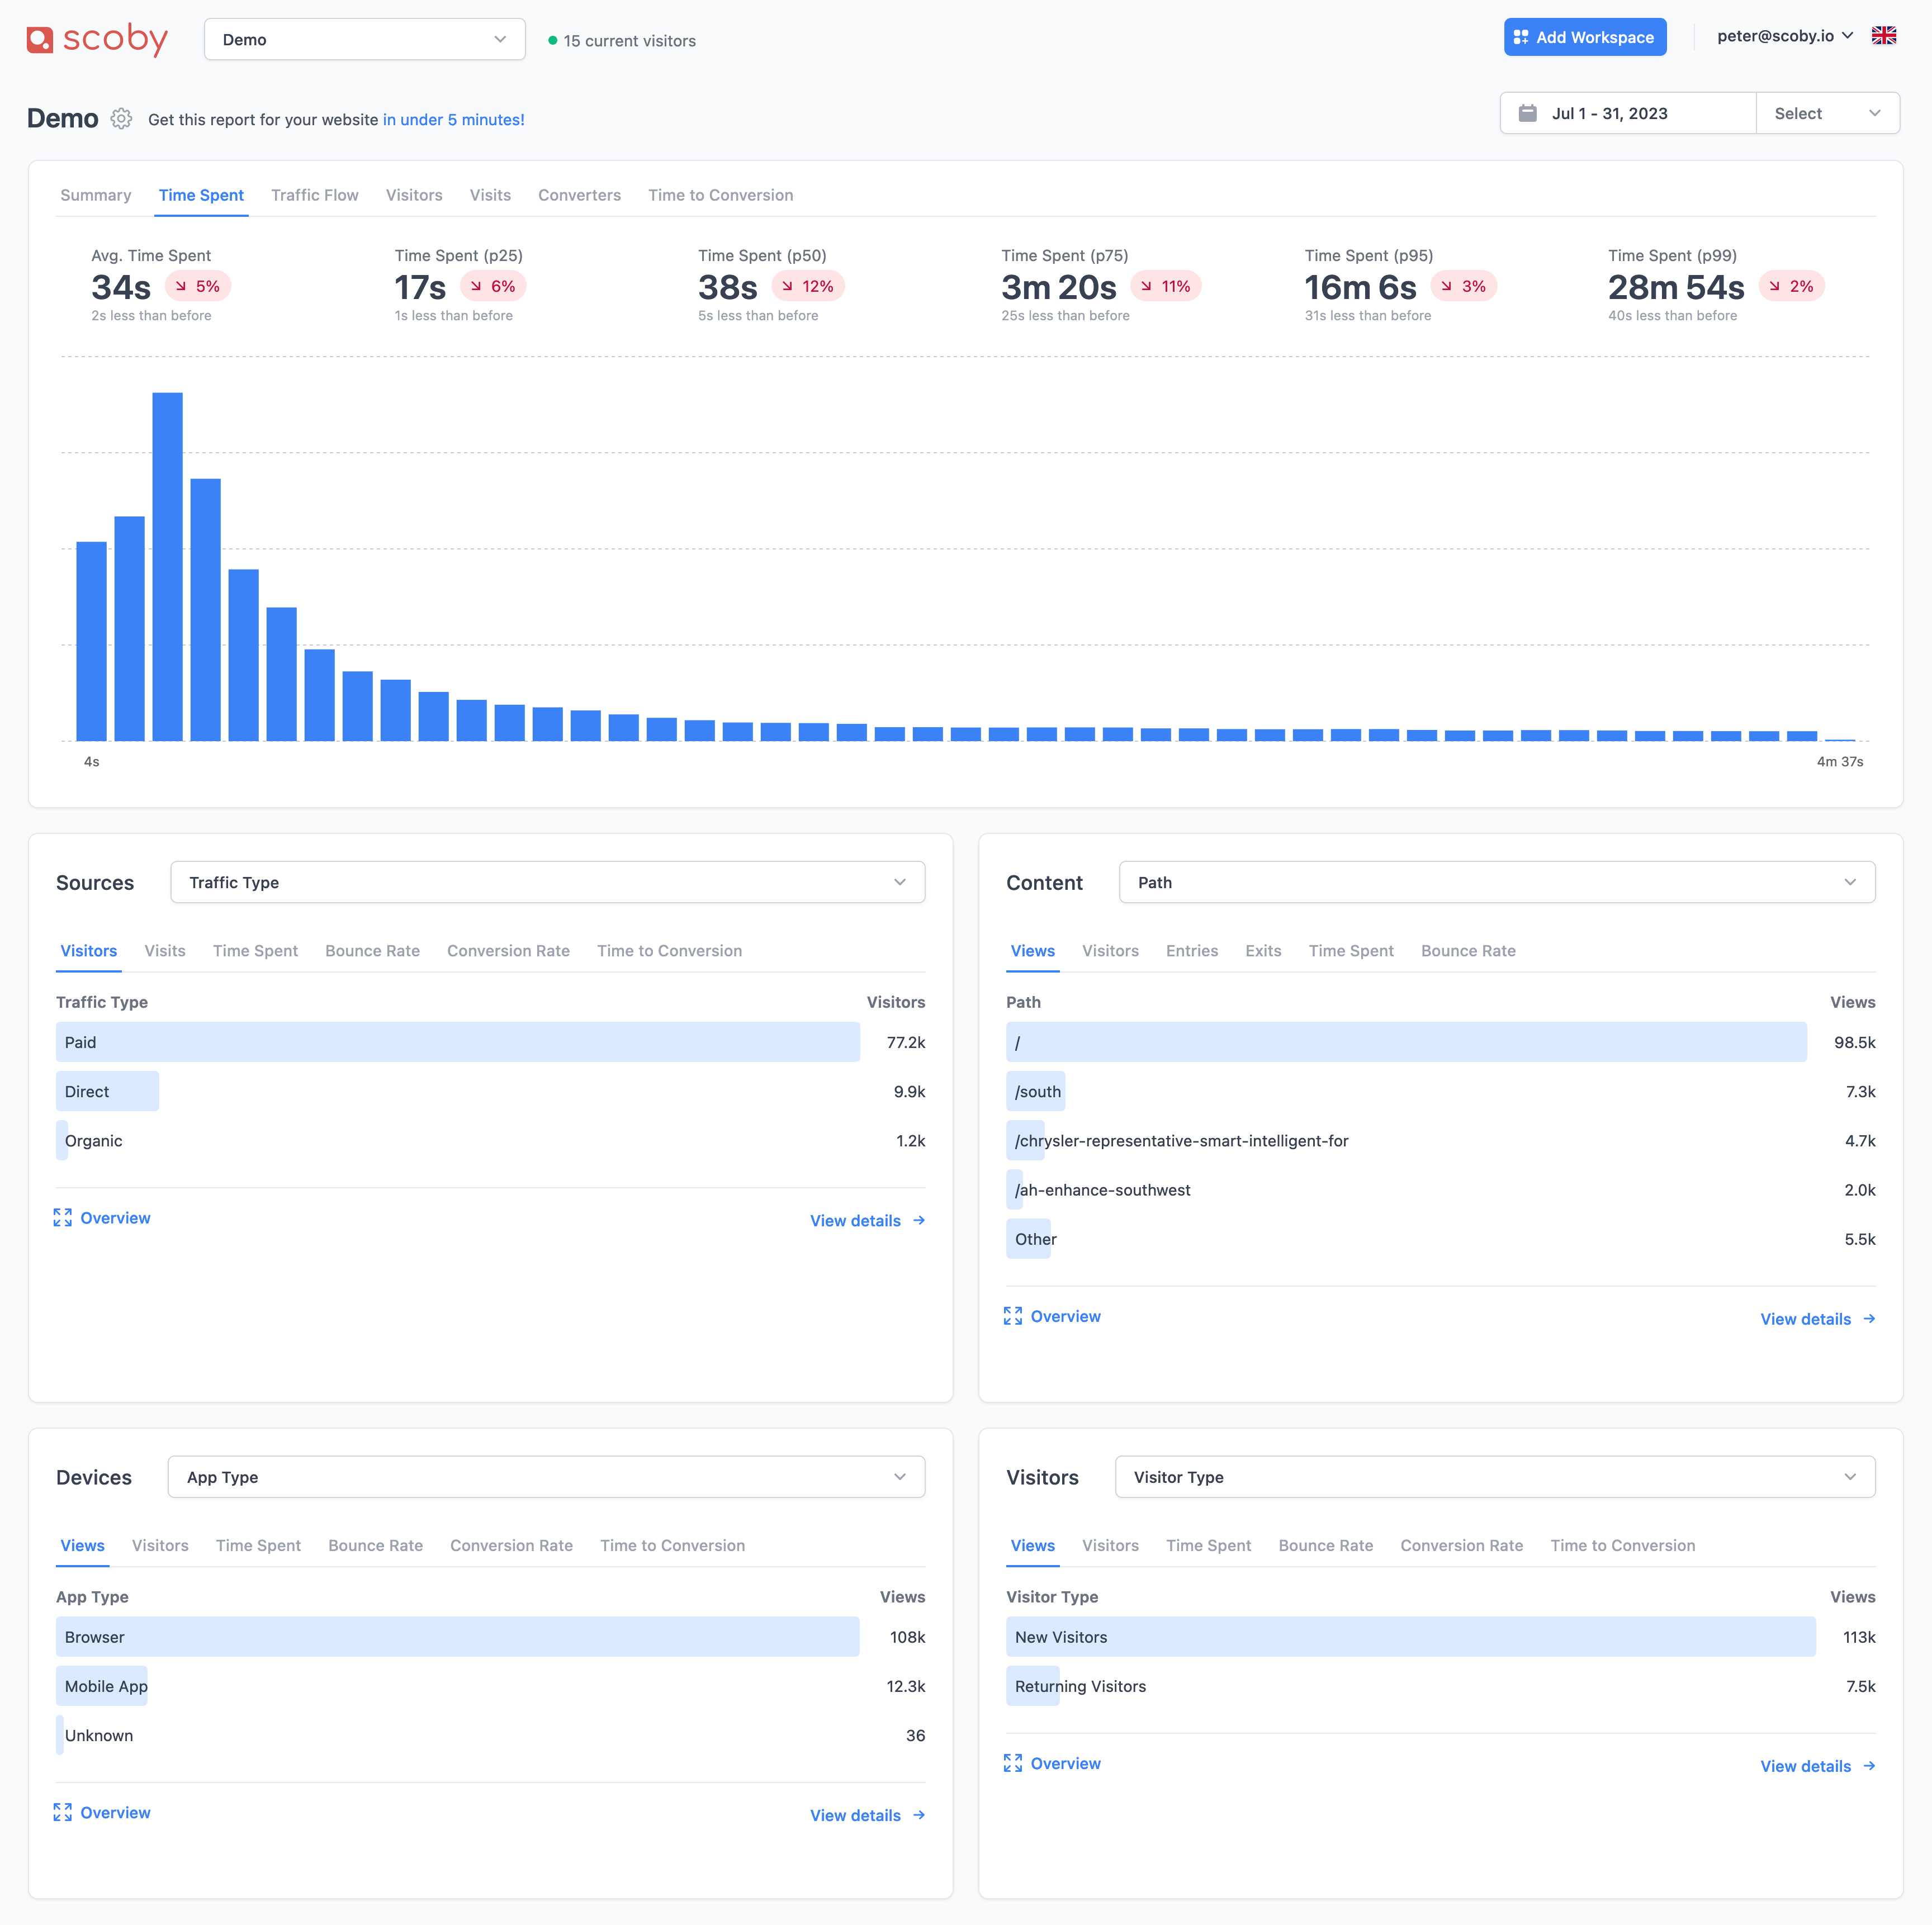Open the Converters tab
The image size is (1932, 1925).
click(x=579, y=195)
